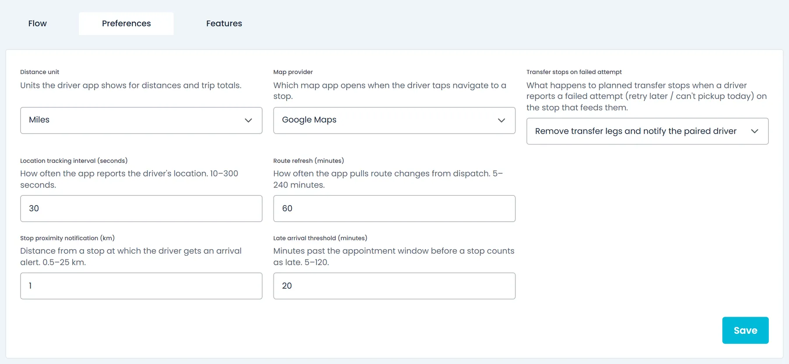
Task: Click the 'Location tracking interval (seconds)' label
Action: [x=74, y=161]
